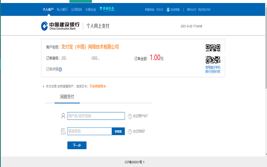This screenshot has height=167, width=267.
Task: Click the 忘记密码? link
Action: tap(139, 131)
